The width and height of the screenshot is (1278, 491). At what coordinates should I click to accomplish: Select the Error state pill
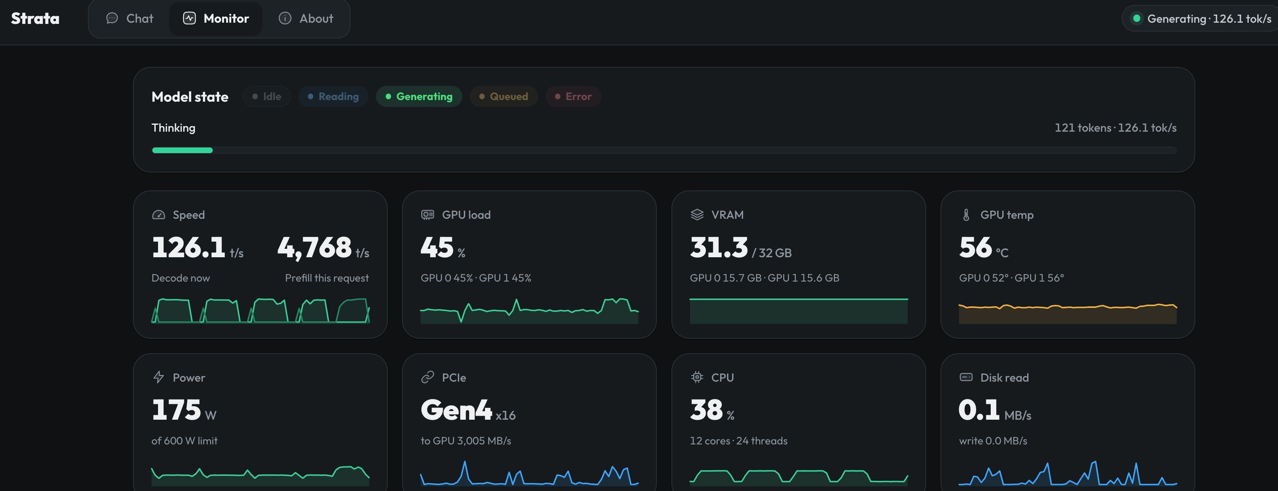(573, 96)
